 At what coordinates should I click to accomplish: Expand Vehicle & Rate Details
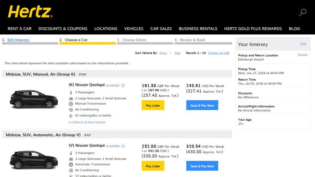click(87, 122)
